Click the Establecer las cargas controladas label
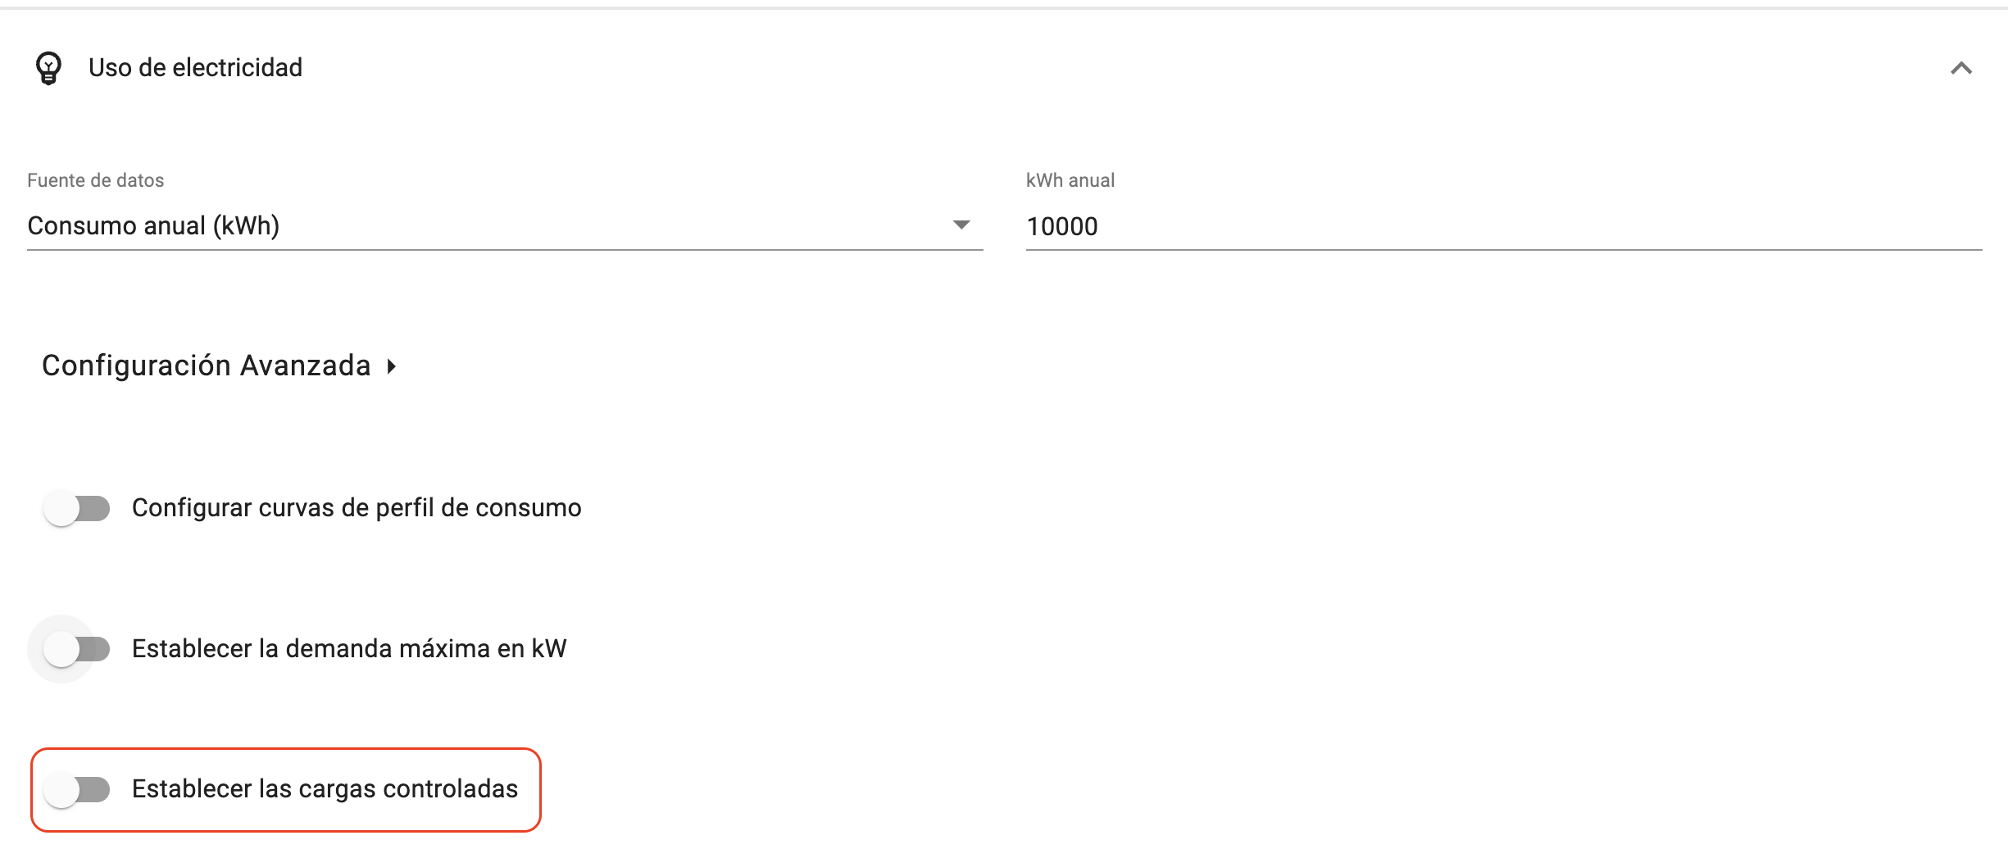Image resolution: width=2008 pixels, height=849 pixels. [x=325, y=788]
